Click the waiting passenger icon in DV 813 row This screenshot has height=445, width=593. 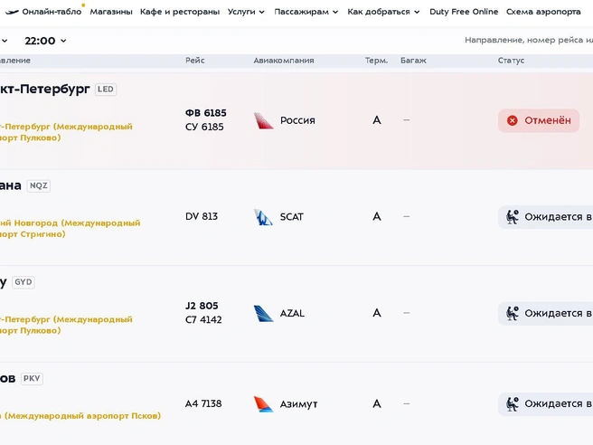(513, 217)
